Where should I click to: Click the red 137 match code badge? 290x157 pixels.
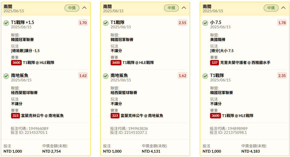click(215, 63)
